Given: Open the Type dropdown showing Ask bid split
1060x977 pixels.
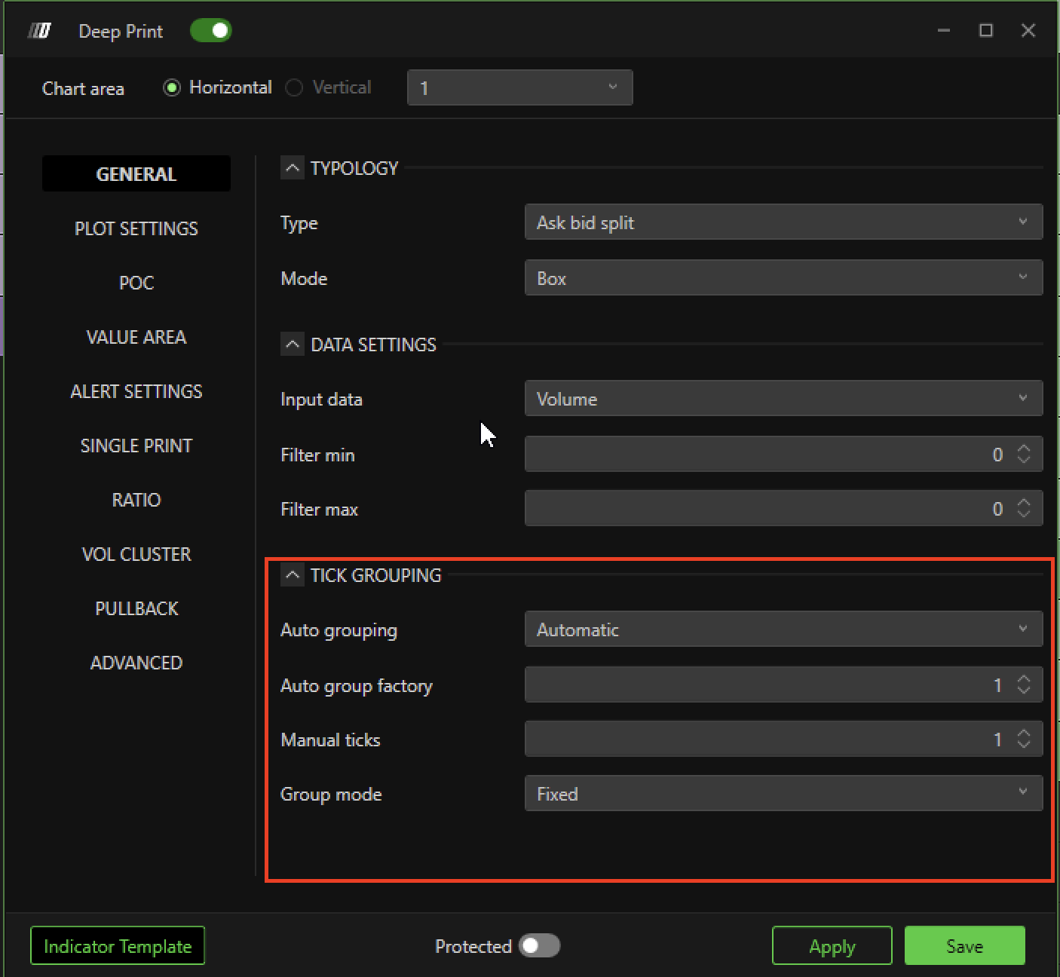Looking at the screenshot, I should pyautogui.click(x=783, y=222).
